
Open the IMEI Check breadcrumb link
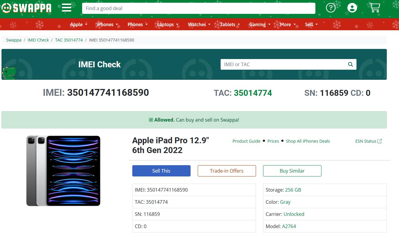click(x=38, y=40)
